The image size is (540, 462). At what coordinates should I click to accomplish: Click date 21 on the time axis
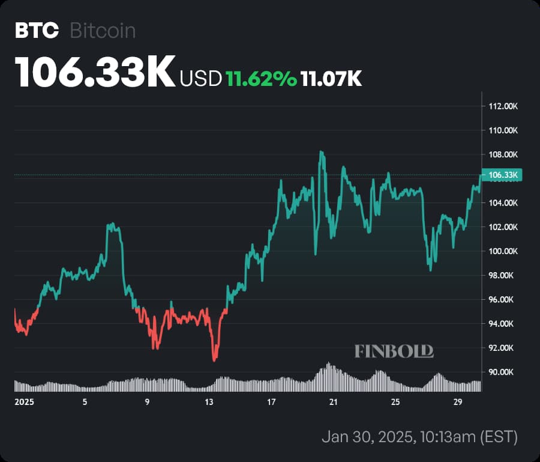(x=334, y=402)
